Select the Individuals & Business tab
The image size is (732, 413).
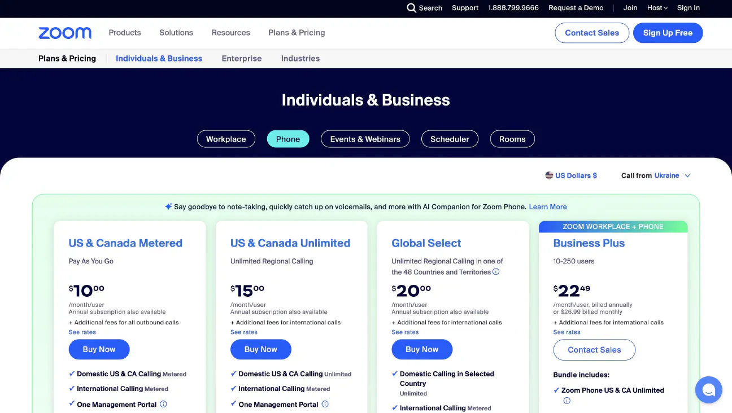pos(159,58)
